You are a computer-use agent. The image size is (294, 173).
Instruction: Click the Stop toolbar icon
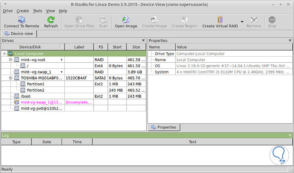pos(272,19)
